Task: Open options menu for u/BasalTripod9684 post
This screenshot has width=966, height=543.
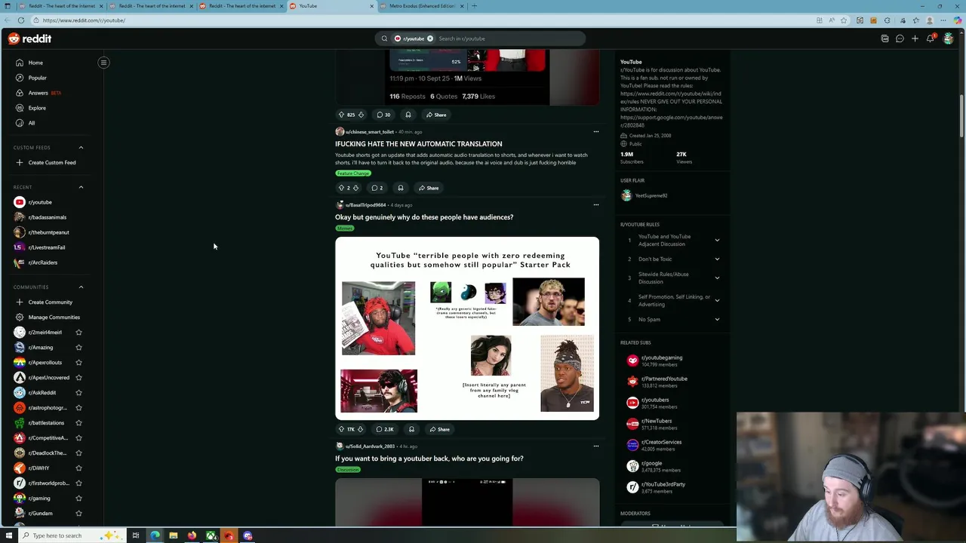Action: (595, 204)
